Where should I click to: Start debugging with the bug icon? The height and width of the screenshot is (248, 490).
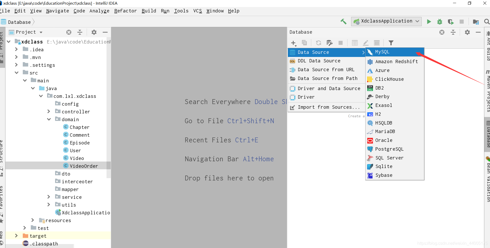click(x=440, y=21)
